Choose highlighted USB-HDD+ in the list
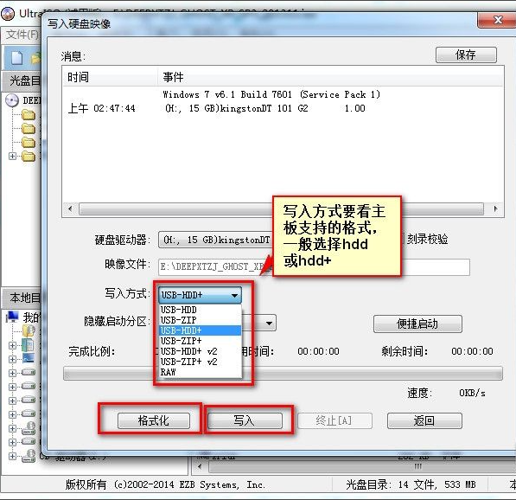 click(x=200, y=330)
